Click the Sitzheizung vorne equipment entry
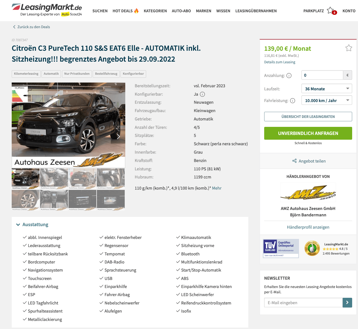Viewport: 358px width, 329px height. 198,246
